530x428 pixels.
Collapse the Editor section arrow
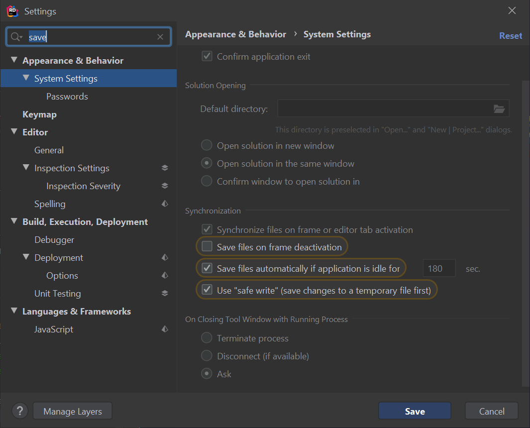coord(14,132)
